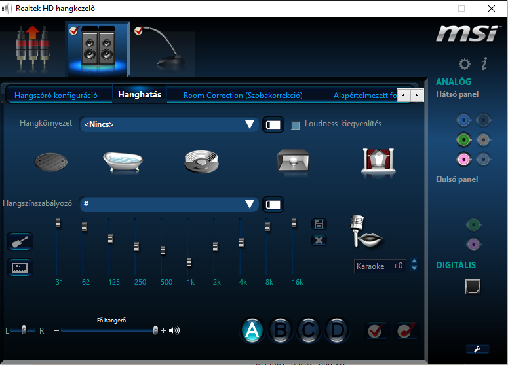The image size is (508, 365).
Task: Click the Karaoke +0 value field
Action: tap(380, 266)
